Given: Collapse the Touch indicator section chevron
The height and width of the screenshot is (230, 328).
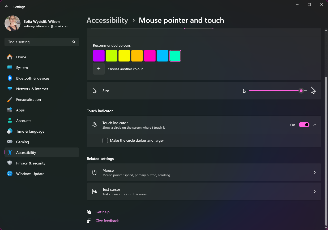Looking at the screenshot, I should pyautogui.click(x=315, y=125).
